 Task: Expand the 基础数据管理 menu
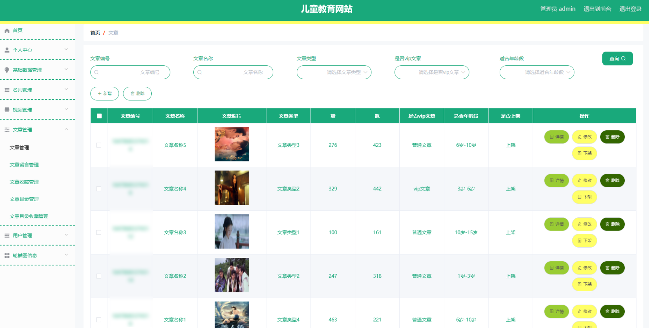tap(37, 70)
